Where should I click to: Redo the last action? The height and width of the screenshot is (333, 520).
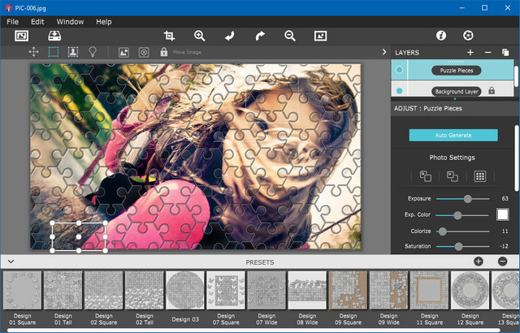260,36
